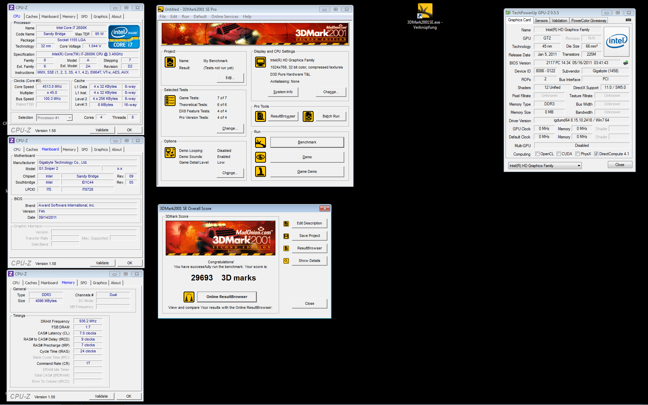648x405 pixels.
Task: Click the Game Demo joystick icon
Action: click(x=261, y=171)
